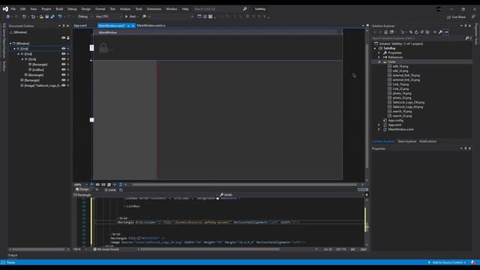The width and height of the screenshot is (480, 270).
Task: Click Sync with Active Document icon
Action: coord(411,32)
